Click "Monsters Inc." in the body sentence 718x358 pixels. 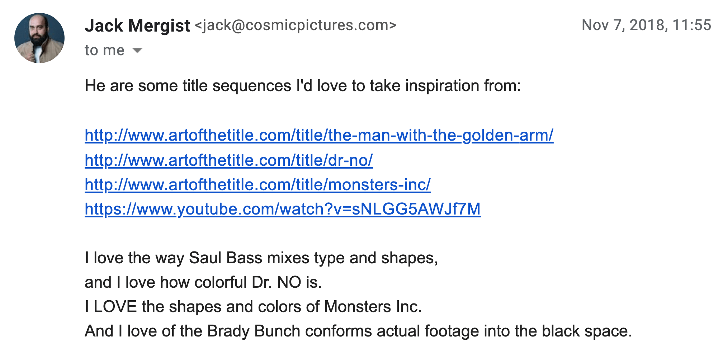(x=373, y=307)
